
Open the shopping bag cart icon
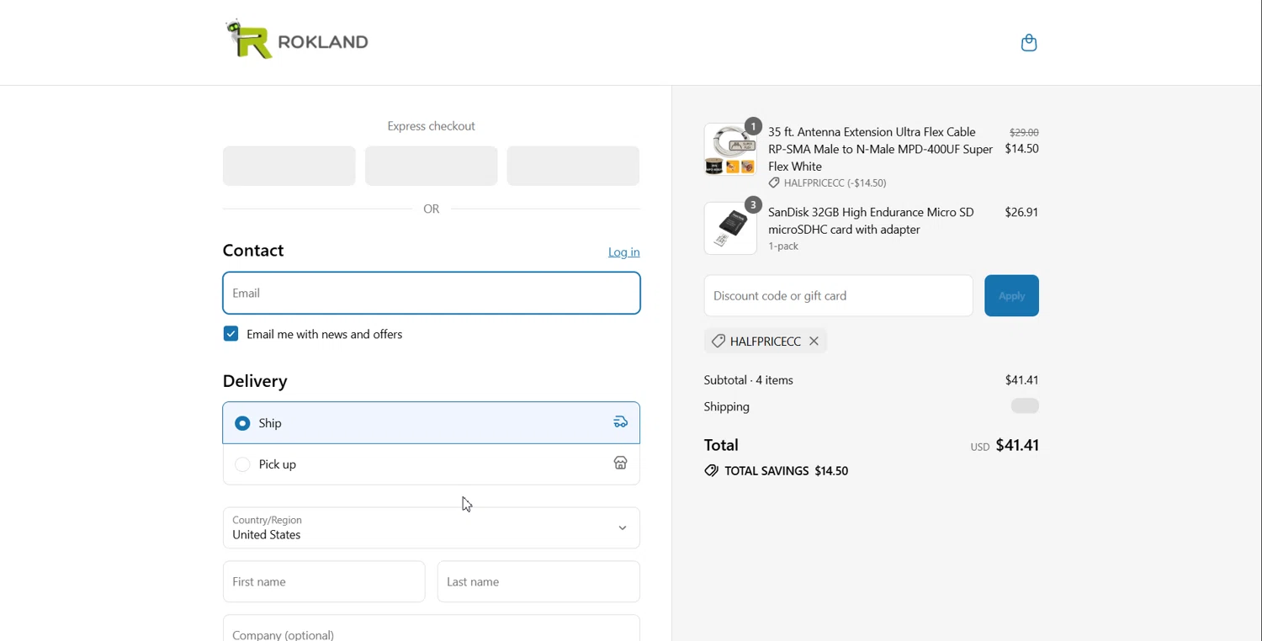pyautogui.click(x=1029, y=43)
